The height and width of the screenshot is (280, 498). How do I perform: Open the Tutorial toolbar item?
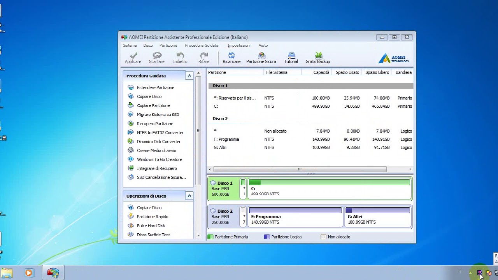tap(291, 58)
